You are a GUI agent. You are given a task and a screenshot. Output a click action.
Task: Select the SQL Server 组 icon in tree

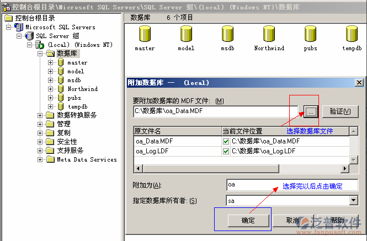coord(29,36)
